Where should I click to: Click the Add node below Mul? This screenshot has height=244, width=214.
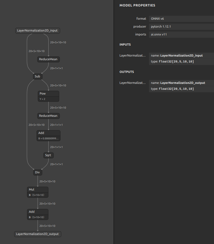point(38,212)
